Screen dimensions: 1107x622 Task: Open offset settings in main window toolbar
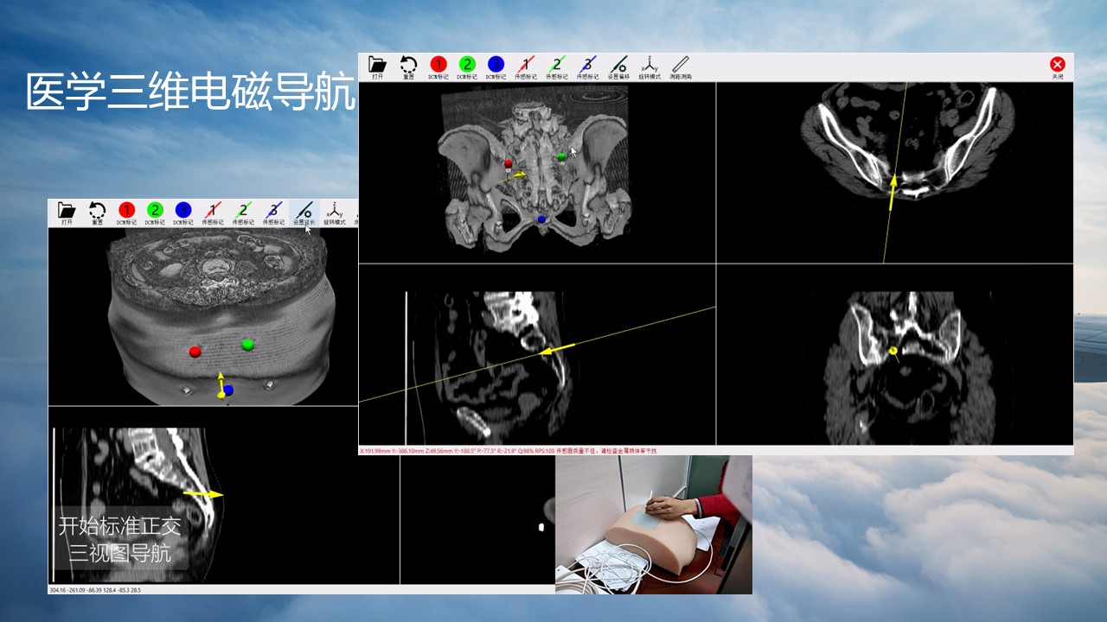pyautogui.click(x=617, y=66)
